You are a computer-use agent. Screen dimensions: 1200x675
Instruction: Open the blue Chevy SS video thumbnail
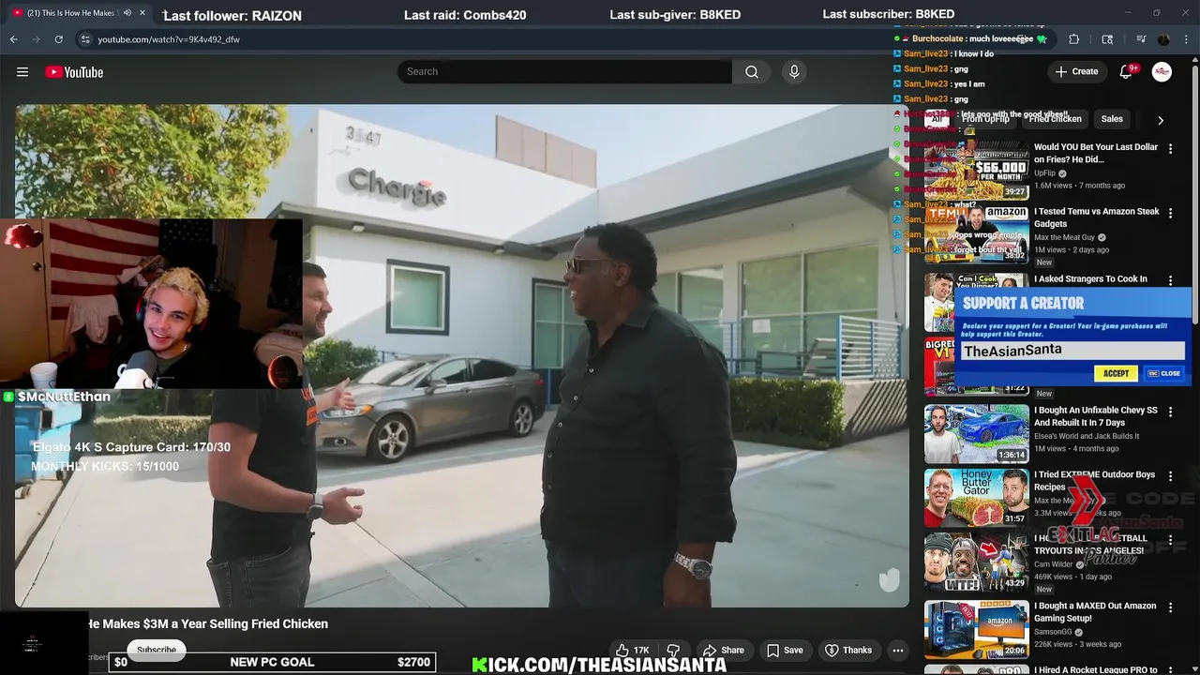[x=977, y=433]
